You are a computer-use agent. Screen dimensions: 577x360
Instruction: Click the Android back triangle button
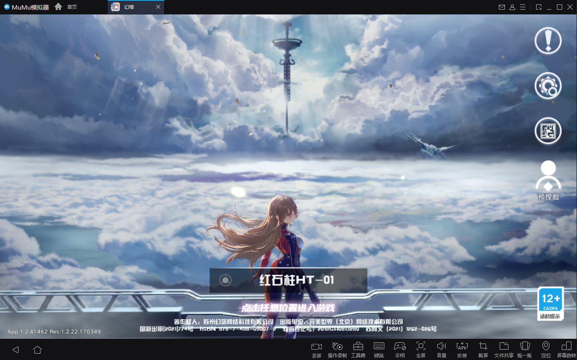pos(16,350)
